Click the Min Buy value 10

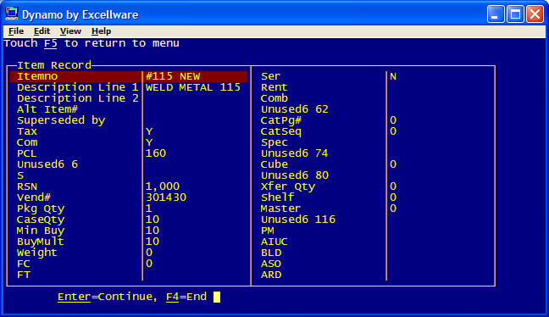(x=152, y=231)
